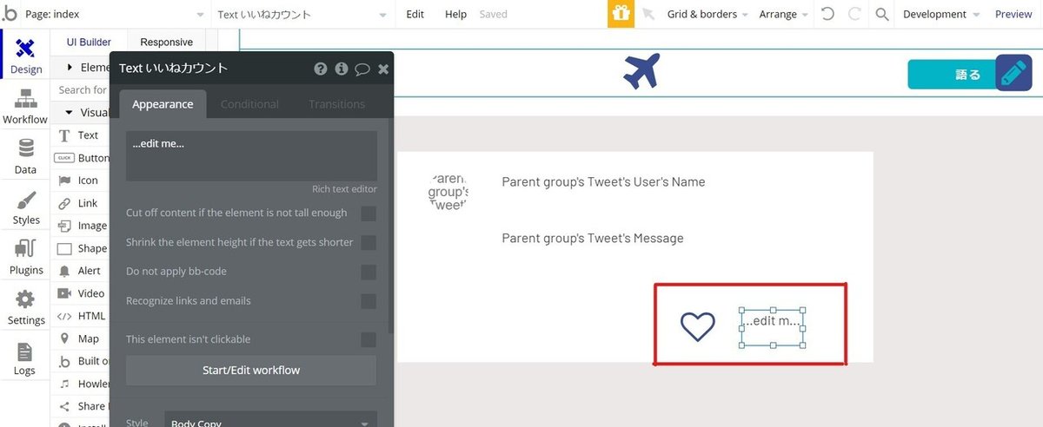
Task: Check 'This element isn't clickable' box
Action: coord(369,339)
